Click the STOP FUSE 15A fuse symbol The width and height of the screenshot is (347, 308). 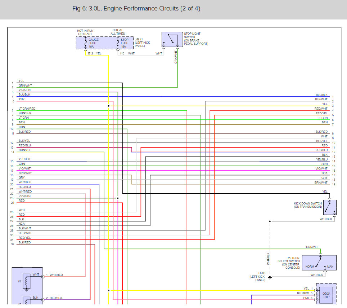[118, 43]
